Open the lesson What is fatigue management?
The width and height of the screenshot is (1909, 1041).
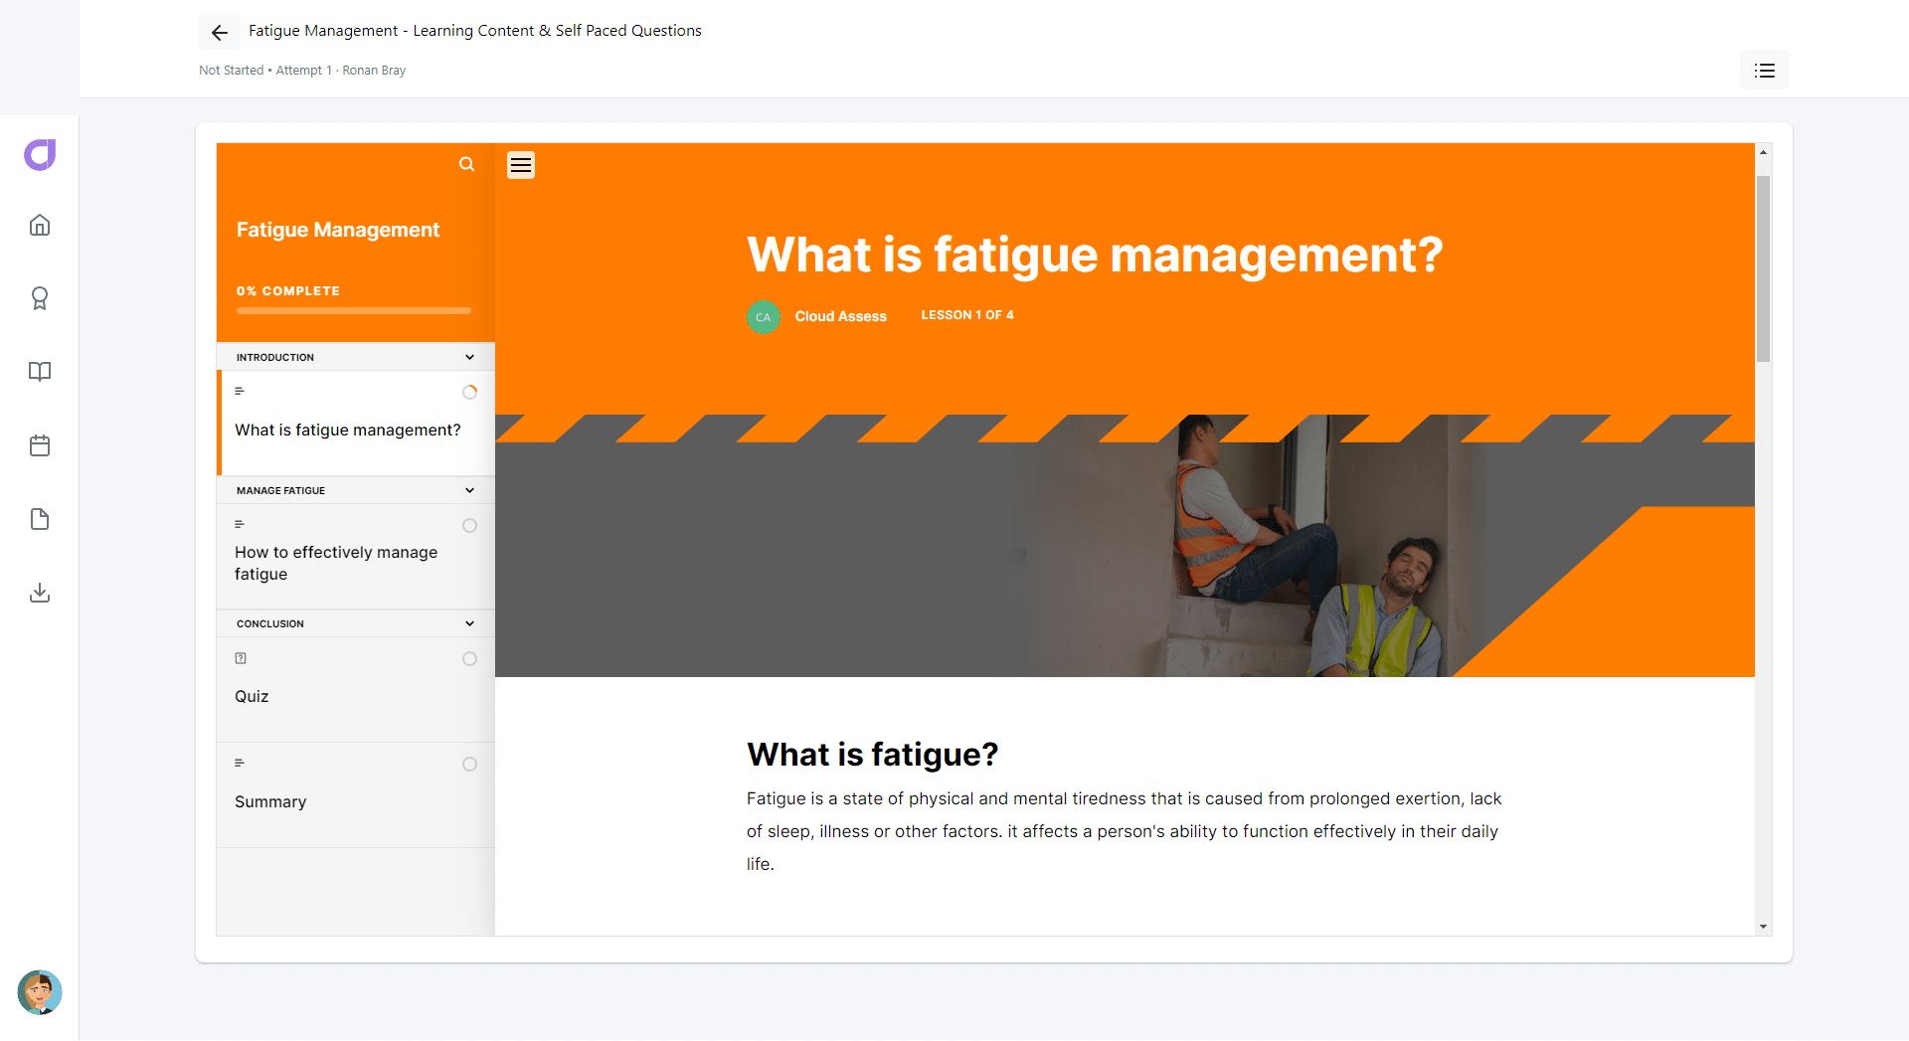(356, 423)
